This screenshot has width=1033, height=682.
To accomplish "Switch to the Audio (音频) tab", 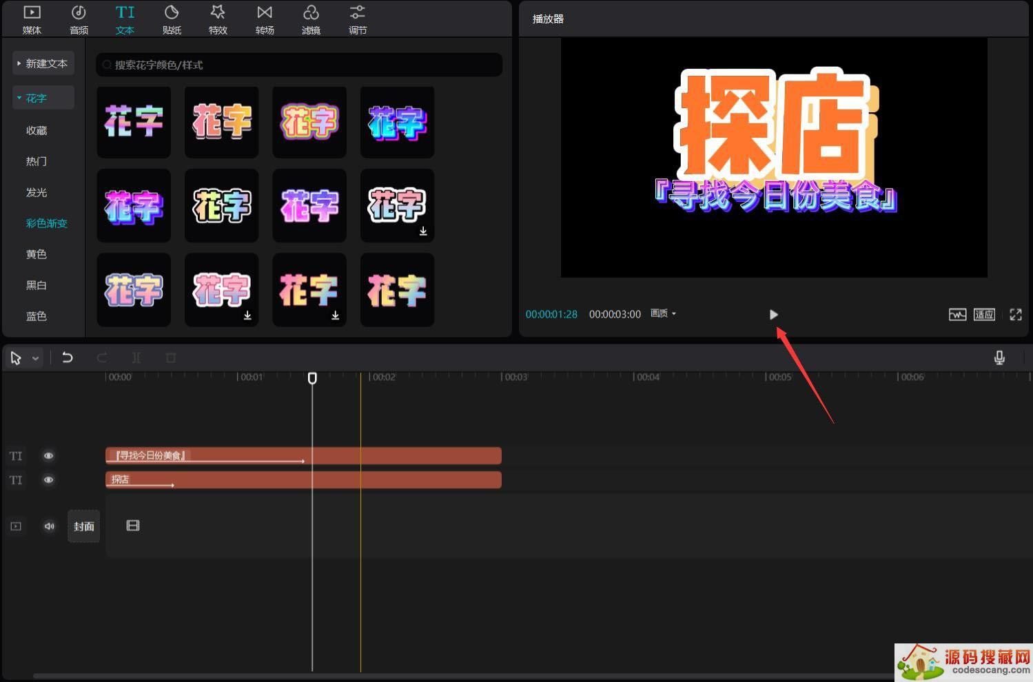I will [x=79, y=19].
